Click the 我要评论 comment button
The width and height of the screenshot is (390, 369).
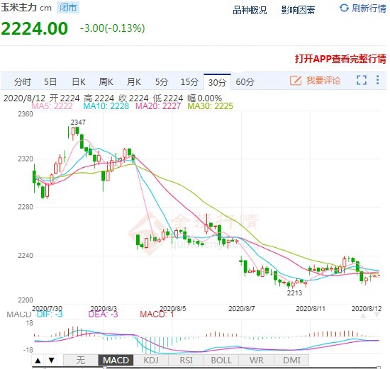point(323,81)
